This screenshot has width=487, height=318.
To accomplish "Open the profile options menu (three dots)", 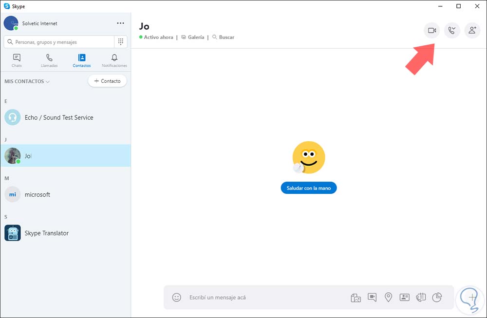I will click(120, 23).
